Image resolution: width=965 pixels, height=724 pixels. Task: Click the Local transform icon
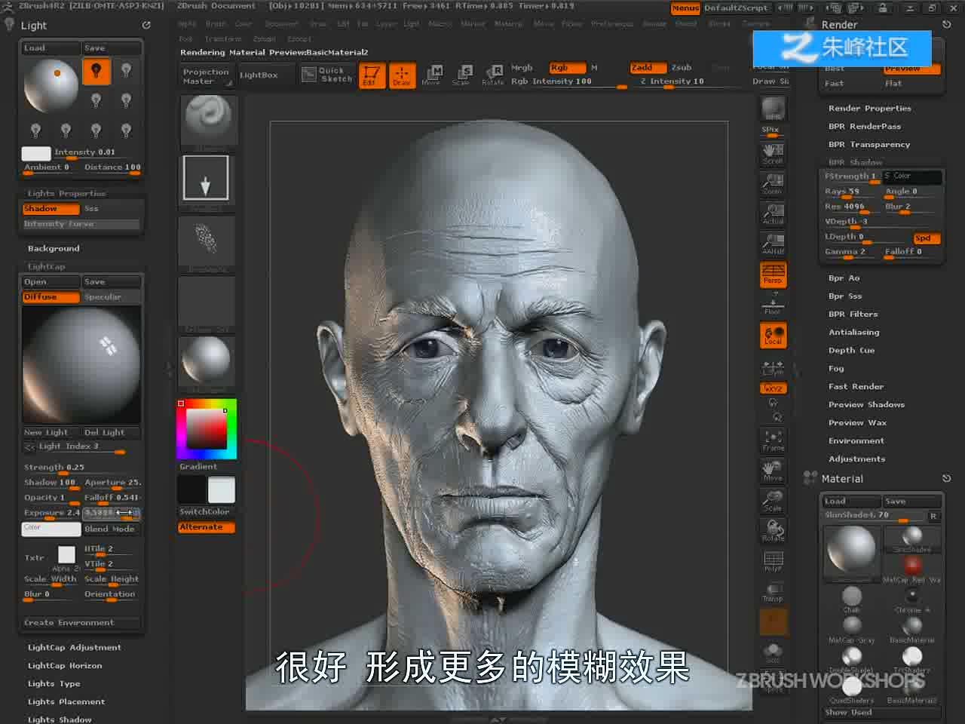tap(773, 336)
